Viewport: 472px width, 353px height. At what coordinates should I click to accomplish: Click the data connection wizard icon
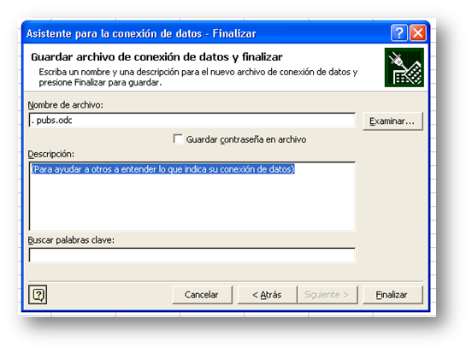[x=404, y=68]
